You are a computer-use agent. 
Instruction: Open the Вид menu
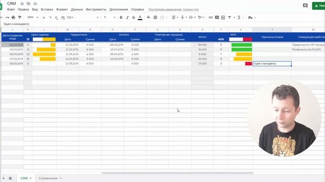[x=35, y=10]
